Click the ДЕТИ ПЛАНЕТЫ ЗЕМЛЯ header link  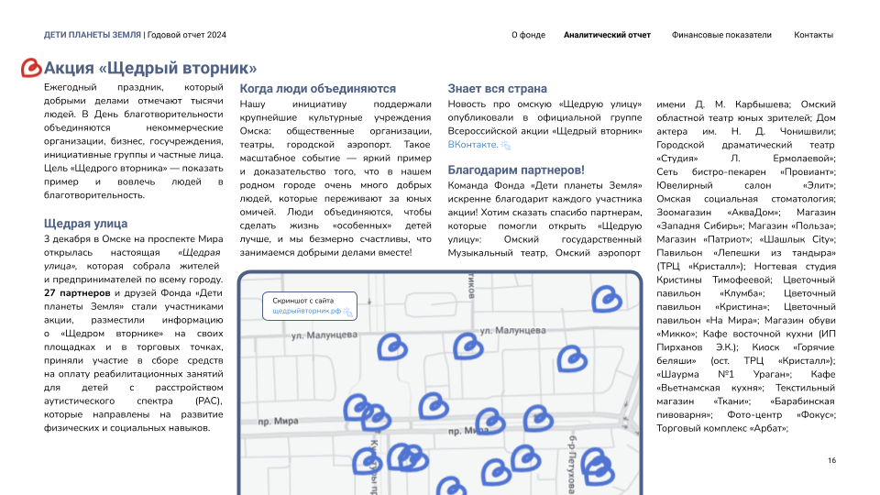[93, 35]
